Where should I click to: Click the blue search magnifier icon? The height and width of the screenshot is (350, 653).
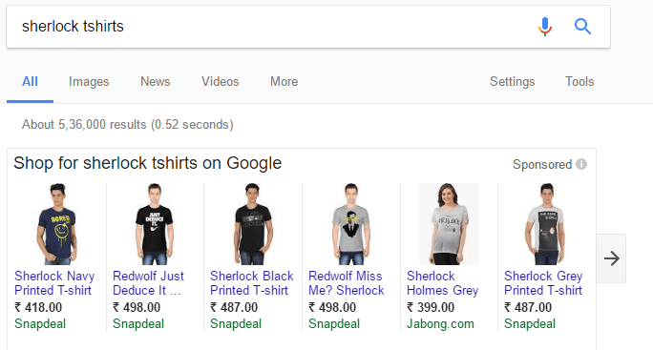[x=582, y=26]
